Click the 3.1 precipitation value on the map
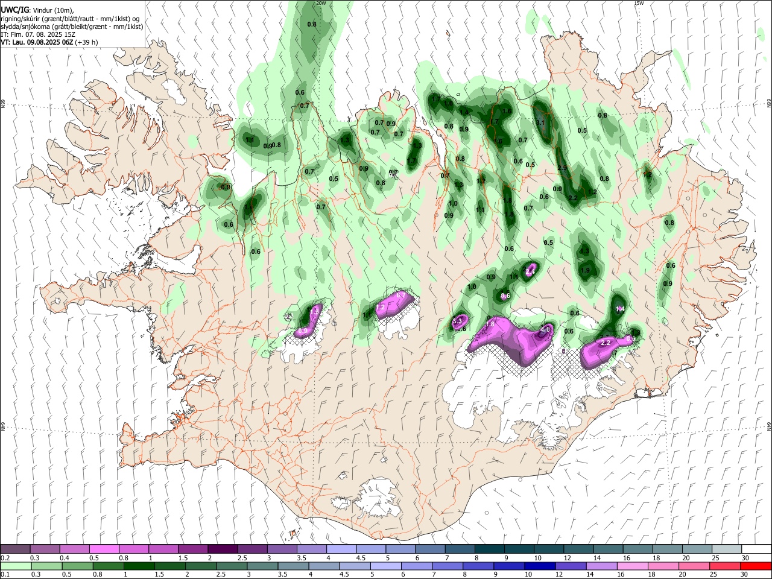Viewport: 772px width, 579px height. [x=540, y=122]
